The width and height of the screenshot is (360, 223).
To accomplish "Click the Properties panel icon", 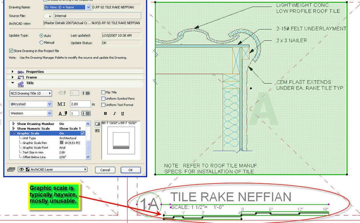I will 21,72.
